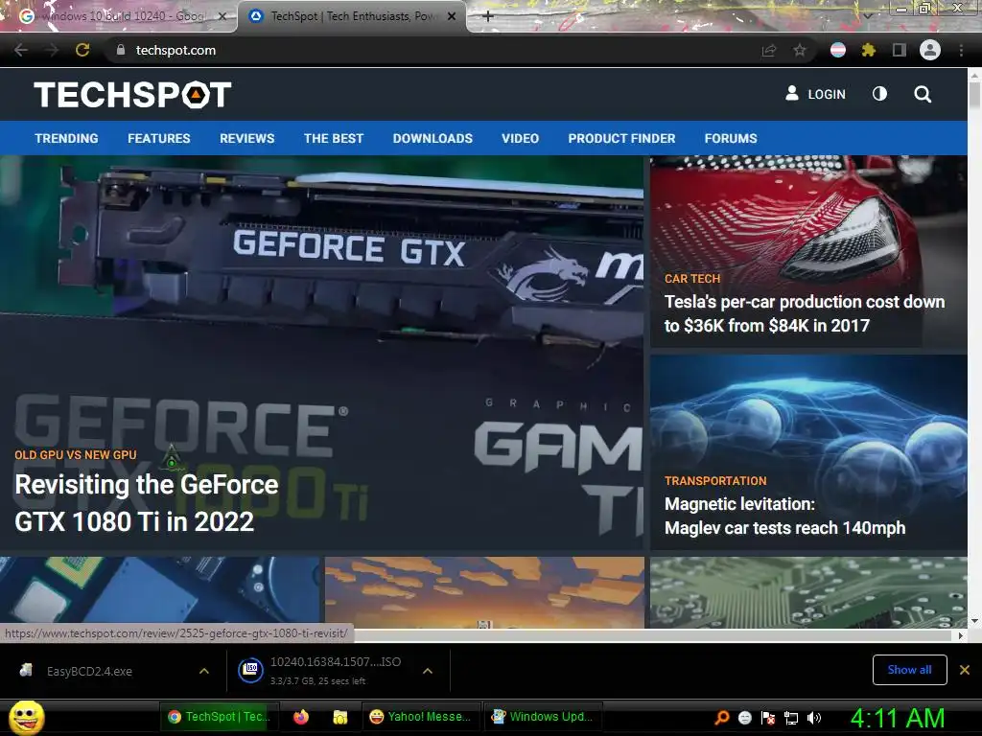Launch Firefox from the taskbar
This screenshot has height=736, width=982.
pos(301,717)
